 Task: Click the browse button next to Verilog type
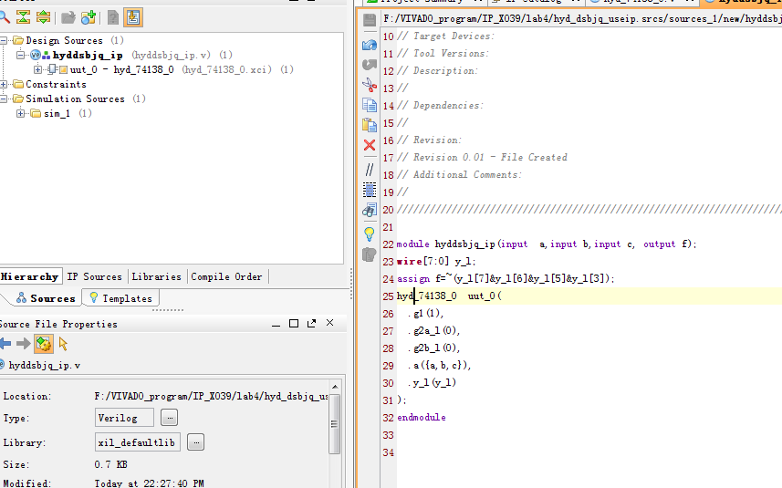click(169, 418)
